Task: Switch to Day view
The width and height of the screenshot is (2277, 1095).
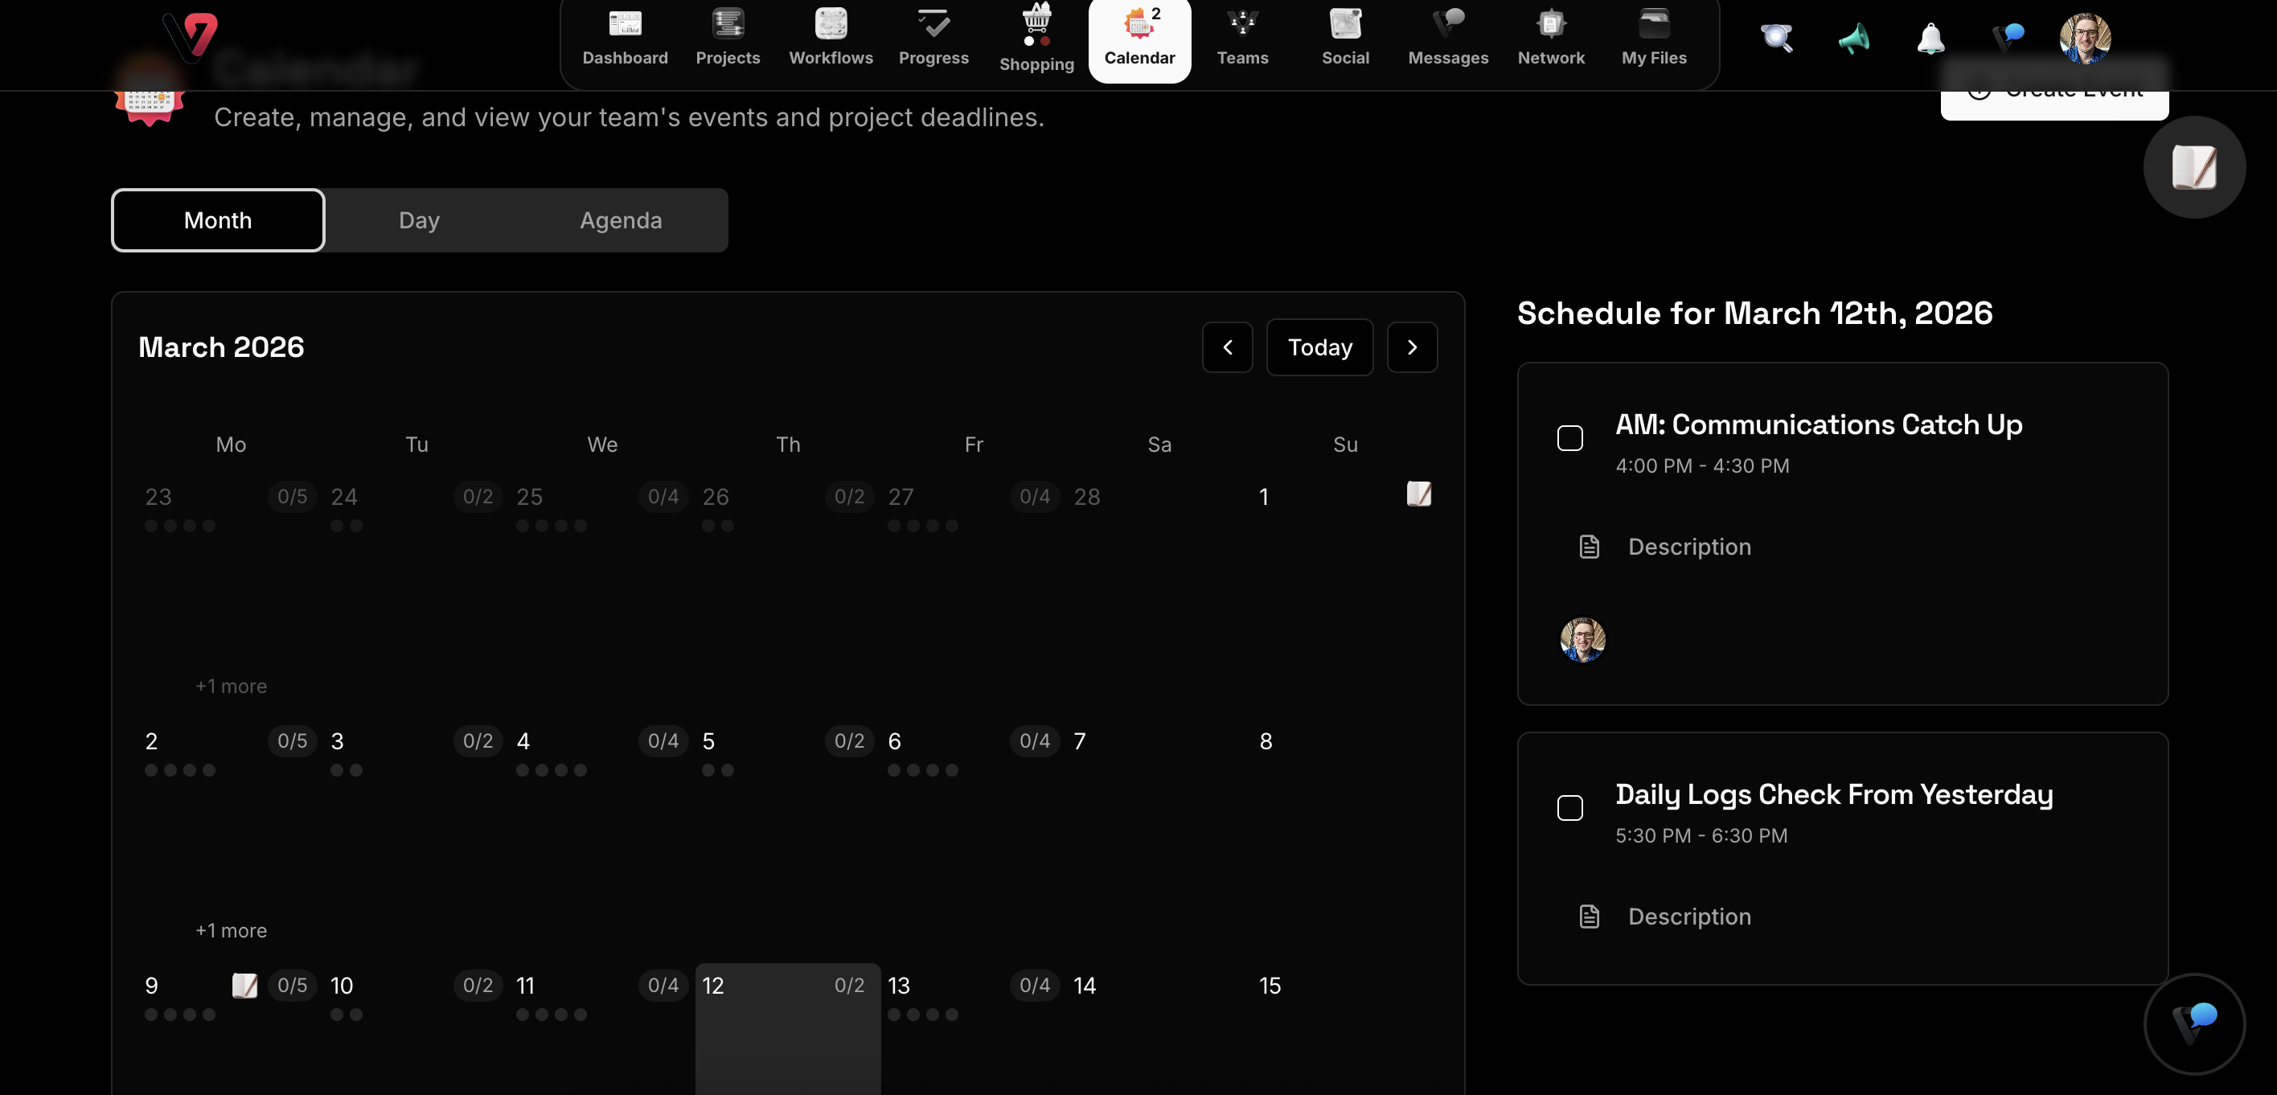Action: pos(419,220)
